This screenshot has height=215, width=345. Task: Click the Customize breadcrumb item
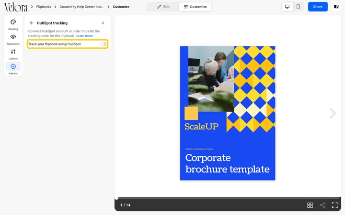121,7
